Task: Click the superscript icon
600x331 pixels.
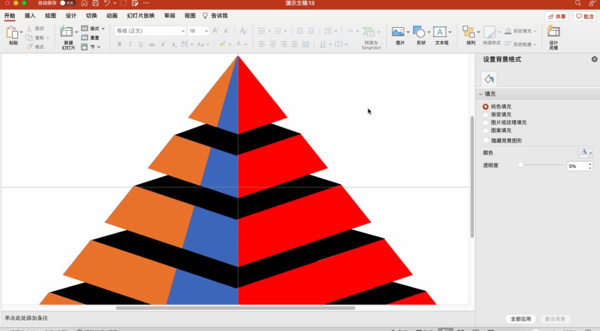Action: pyautogui.click(x=163, y=45)
